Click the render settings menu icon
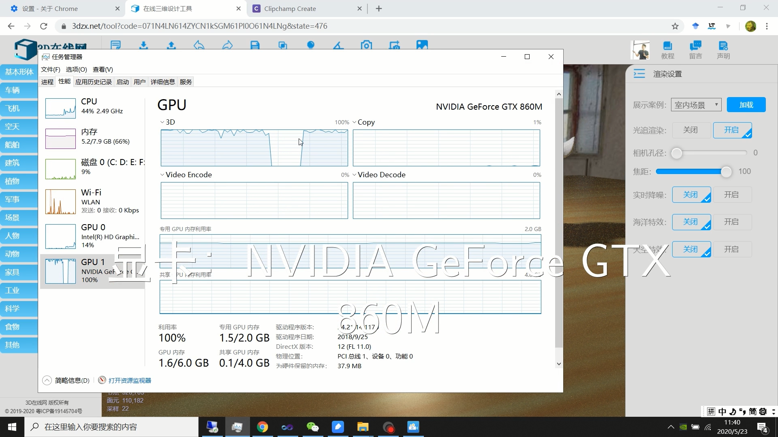The height and width of the screenshot is (437, 778). pos(639,74)
